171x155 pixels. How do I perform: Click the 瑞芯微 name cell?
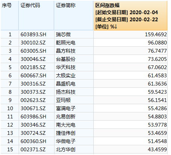coord(74,34)
